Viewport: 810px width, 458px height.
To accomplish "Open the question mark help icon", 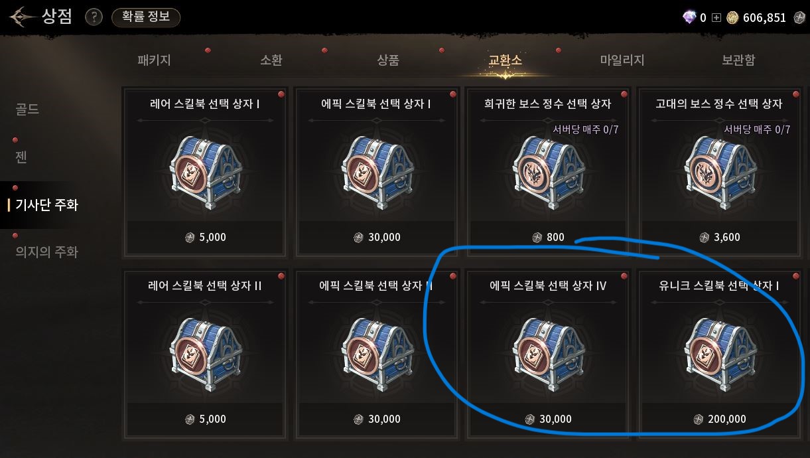I will pos(94,17).
